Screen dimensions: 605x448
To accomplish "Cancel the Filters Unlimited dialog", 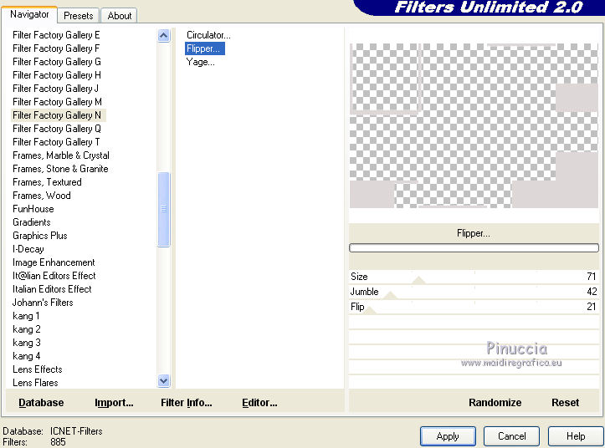I will [511, 436].
